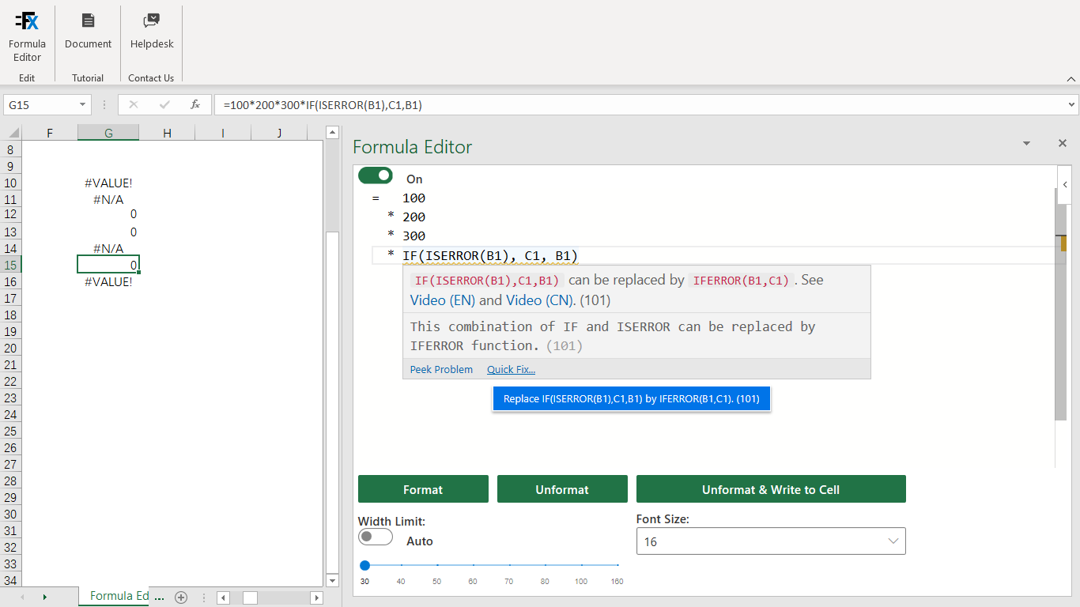The height and width of the screenshot is (607, 1080).
Task: Close the Formula Editor pane
Action: [1063, 143]
